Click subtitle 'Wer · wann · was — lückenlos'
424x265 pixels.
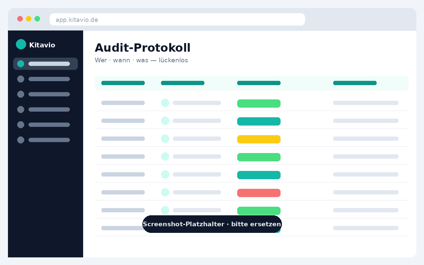click(x=141, y=60)
